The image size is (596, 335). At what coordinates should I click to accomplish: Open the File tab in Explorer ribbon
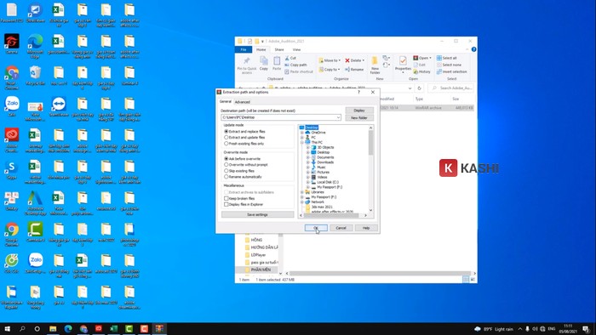244,49
